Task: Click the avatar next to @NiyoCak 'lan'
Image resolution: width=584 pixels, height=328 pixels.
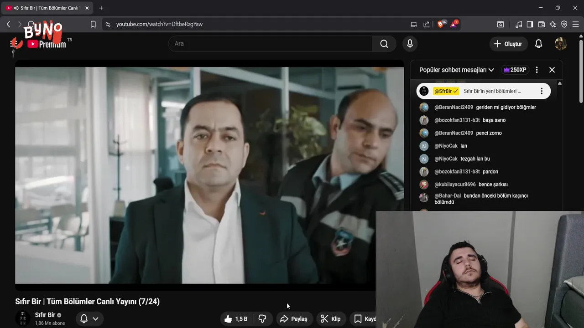Action: click(424, 146)
